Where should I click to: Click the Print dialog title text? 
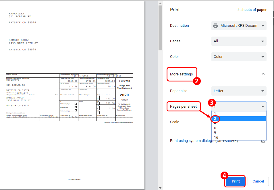[x=175, y=10]
